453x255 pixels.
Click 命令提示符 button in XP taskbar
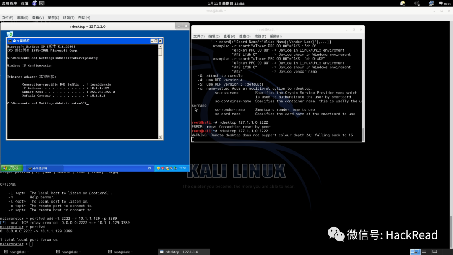pyautogui.click(x=44, y=168)
